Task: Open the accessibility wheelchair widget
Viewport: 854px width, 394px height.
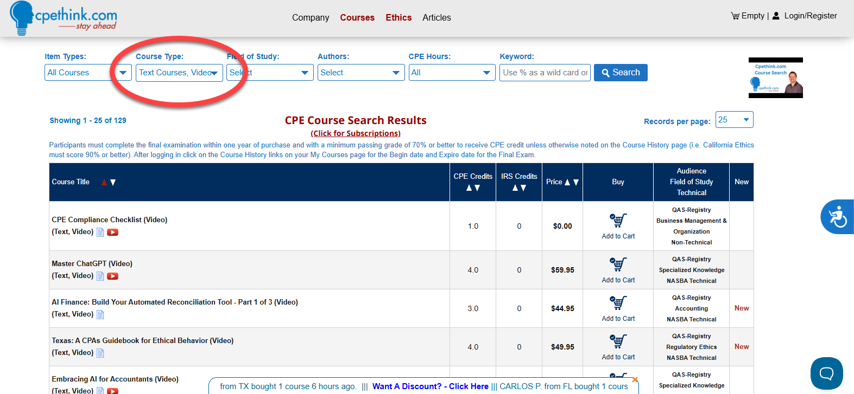Action: coord(837,217)
